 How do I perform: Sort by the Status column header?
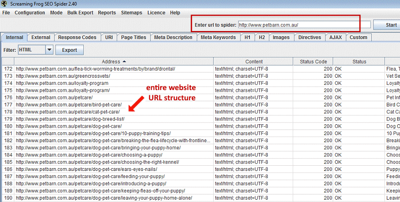click(x=359, y=62)
